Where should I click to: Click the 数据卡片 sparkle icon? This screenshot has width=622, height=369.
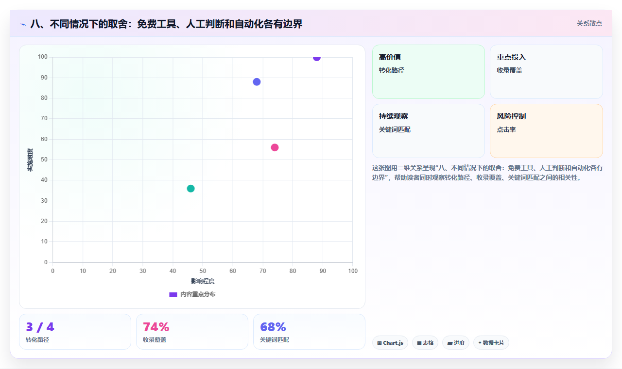(480, 343)
